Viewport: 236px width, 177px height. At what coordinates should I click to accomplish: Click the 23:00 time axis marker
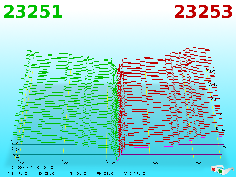pyautogui.click(x=210, y=71)
